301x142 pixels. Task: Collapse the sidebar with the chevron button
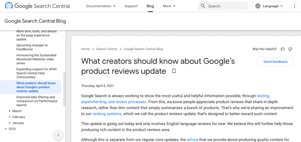(58, 135)
